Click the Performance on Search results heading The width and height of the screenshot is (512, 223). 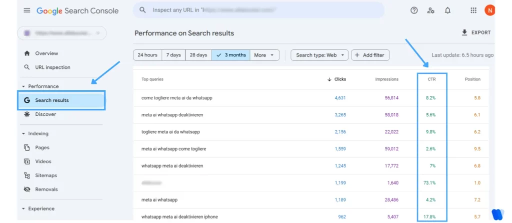(x=184, y=33)
